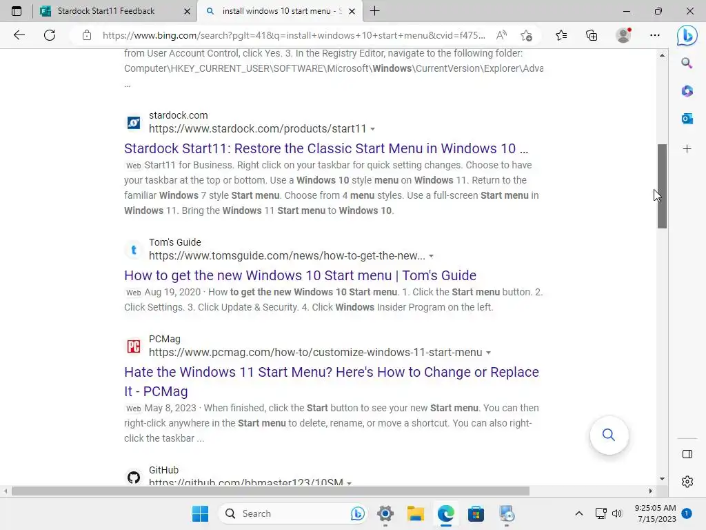Add this page to favorites

(x=526, y=35)
